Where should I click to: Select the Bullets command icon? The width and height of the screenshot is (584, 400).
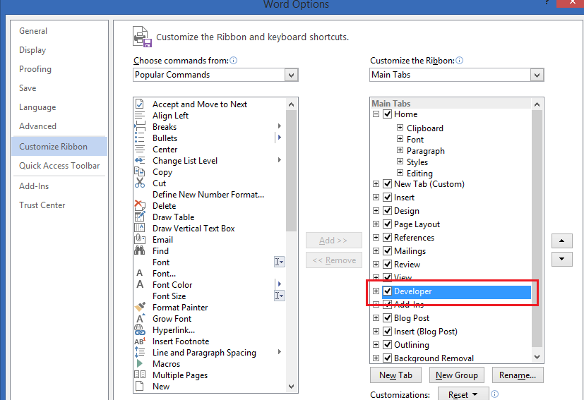[140, 138]
